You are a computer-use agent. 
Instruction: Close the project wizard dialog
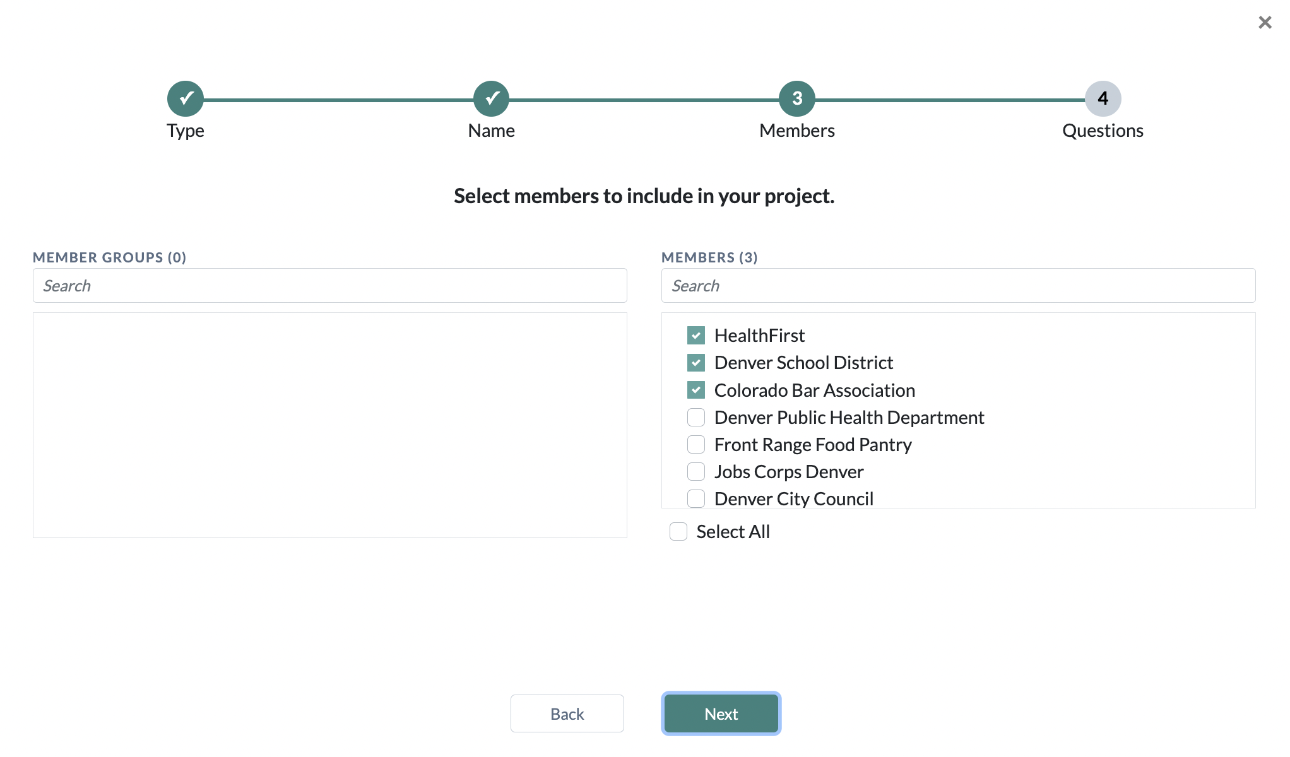click(1265, 23)
